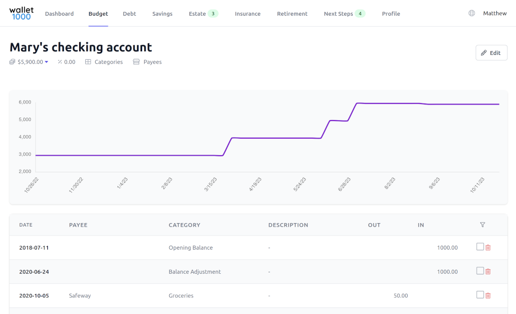
Task: Click the OUT column header
Action: 374,225
